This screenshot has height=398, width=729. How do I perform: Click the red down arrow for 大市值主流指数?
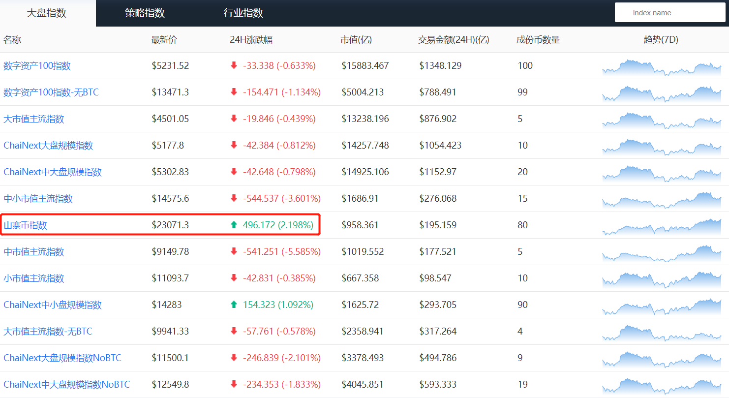pos(234,119)
